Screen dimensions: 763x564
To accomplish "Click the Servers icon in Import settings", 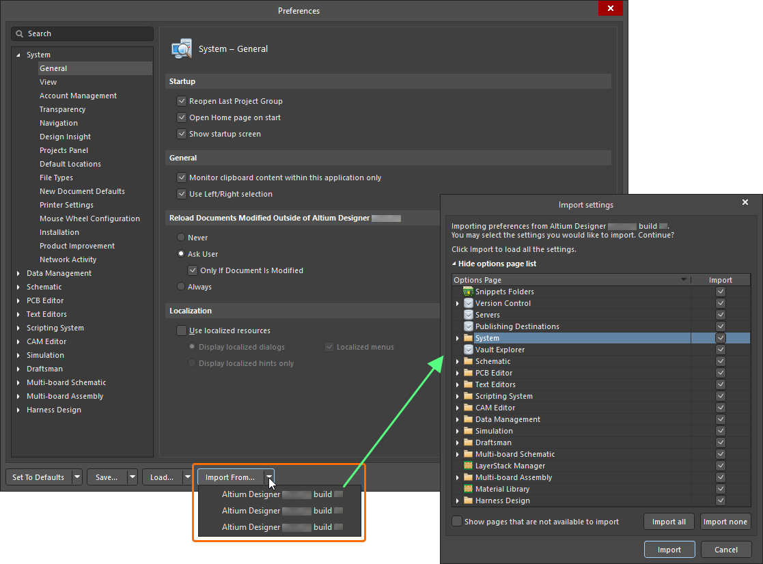I will pos(468,315).
